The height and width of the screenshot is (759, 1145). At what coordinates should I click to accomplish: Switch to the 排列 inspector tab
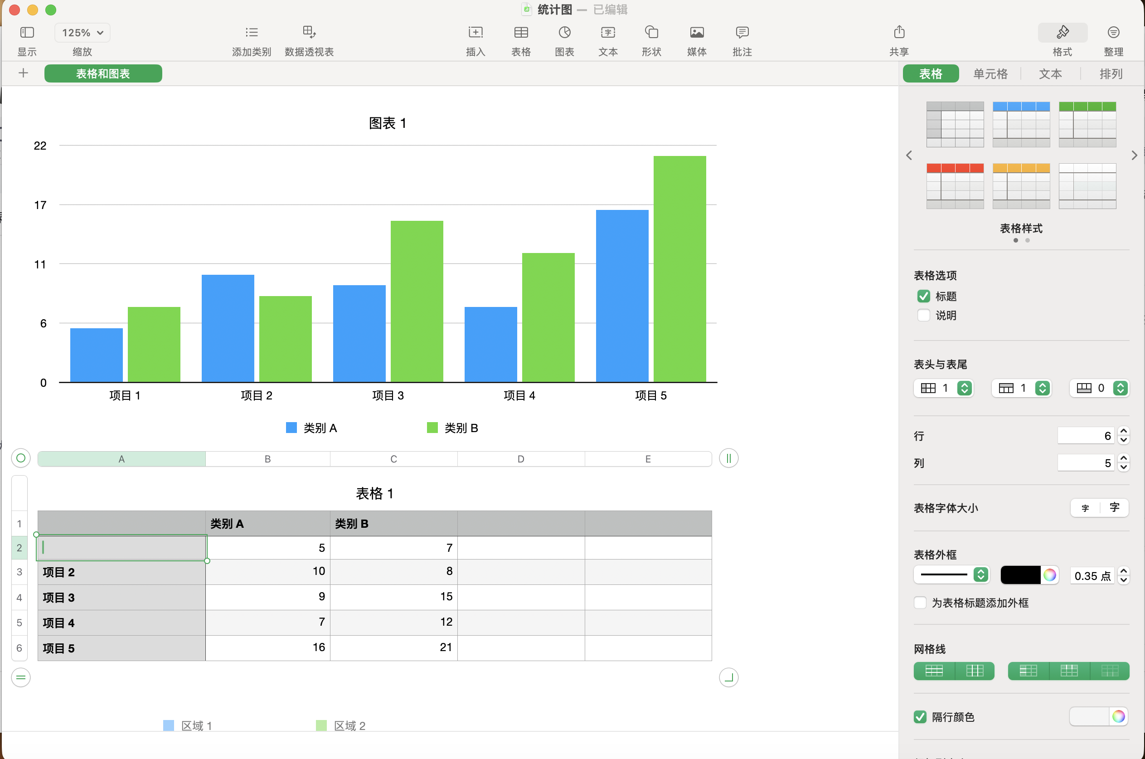point(1111,73)
